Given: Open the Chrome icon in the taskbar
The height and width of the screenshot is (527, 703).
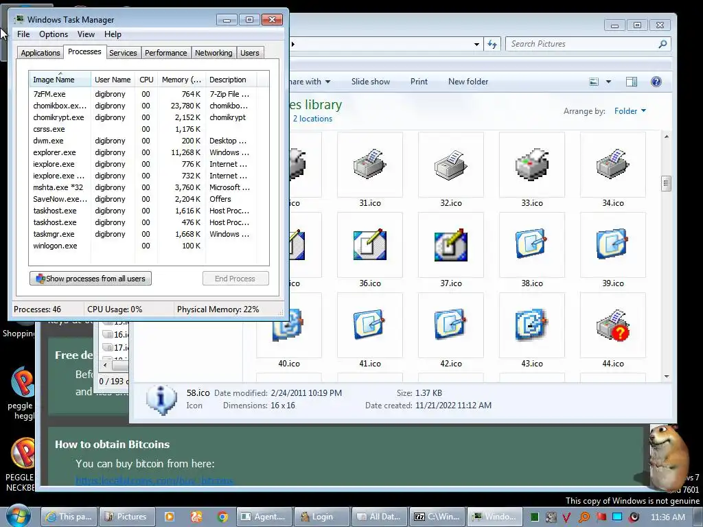Looking at the screenshot, I should (222, 517).
